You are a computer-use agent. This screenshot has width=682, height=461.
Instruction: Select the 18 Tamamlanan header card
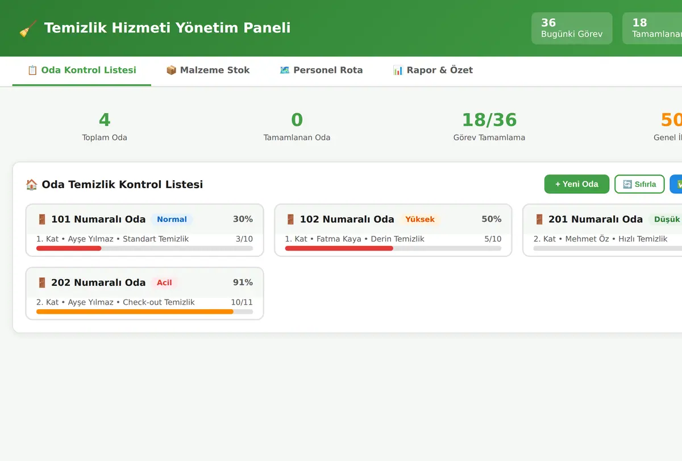click(x=652, y=28)
